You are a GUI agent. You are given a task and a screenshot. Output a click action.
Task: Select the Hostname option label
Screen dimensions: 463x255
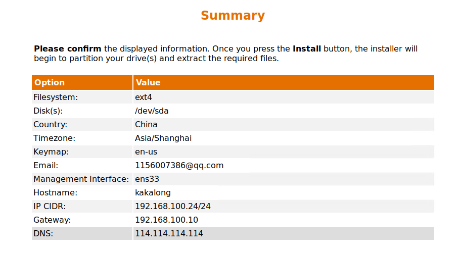coord(55,192)
